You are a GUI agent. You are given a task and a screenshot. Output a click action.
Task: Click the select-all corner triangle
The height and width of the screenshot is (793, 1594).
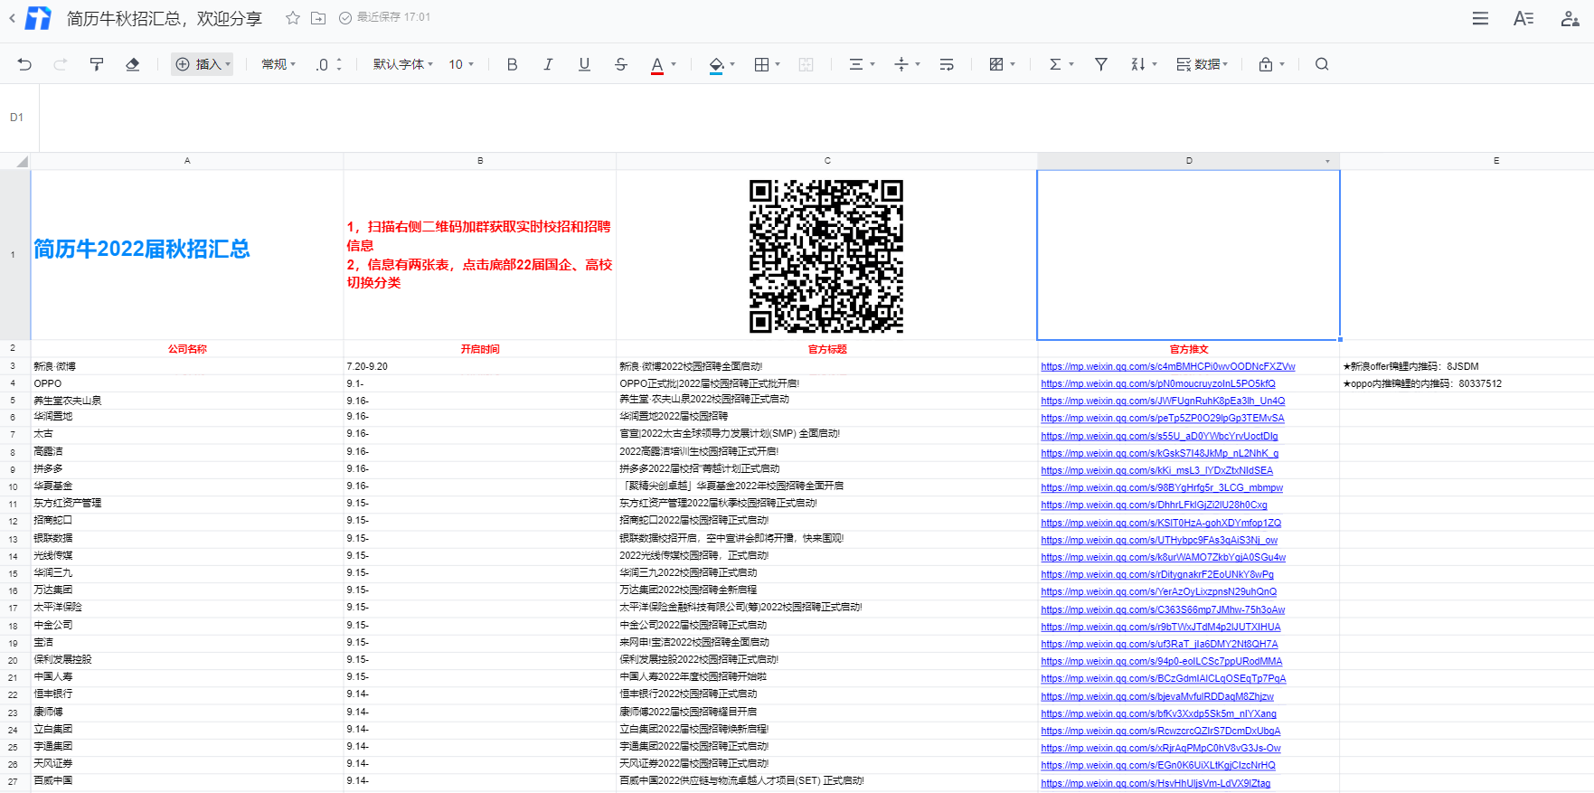(x=22, y=161)
